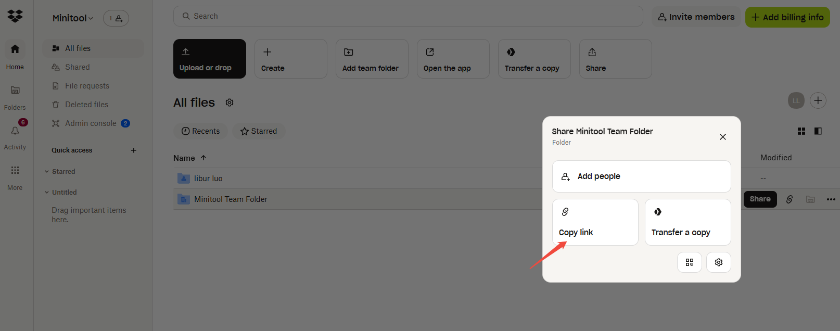This screenshot has height=331, width=840.
Task: Click the Dropbox logo icon
Action: pos(15,16)
